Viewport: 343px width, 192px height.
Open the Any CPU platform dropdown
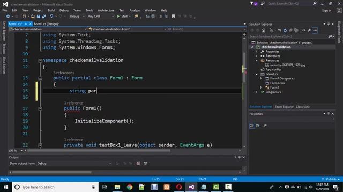[x=100, y=17]
